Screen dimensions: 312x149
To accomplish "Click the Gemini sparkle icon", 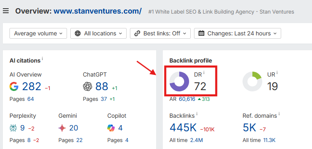I will pos(62,128).
